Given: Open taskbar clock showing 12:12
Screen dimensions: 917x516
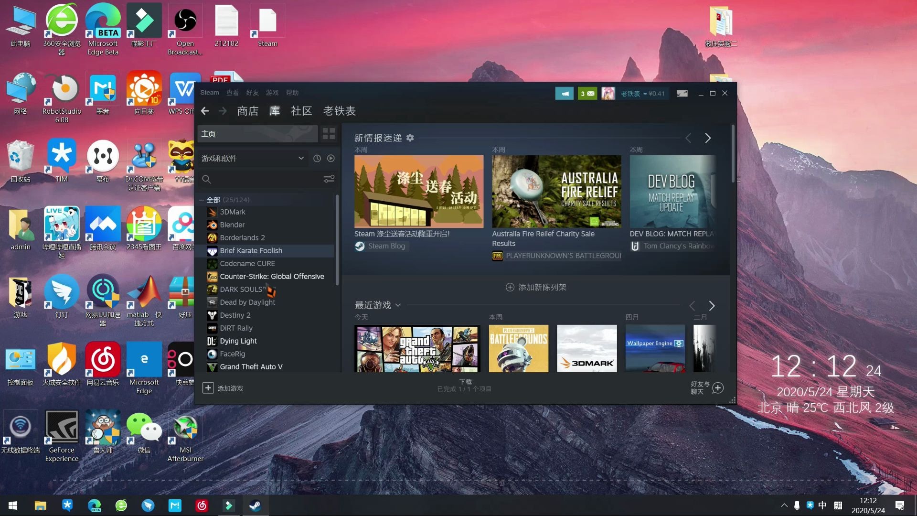Looking at the screenshot, I should 868,505.
